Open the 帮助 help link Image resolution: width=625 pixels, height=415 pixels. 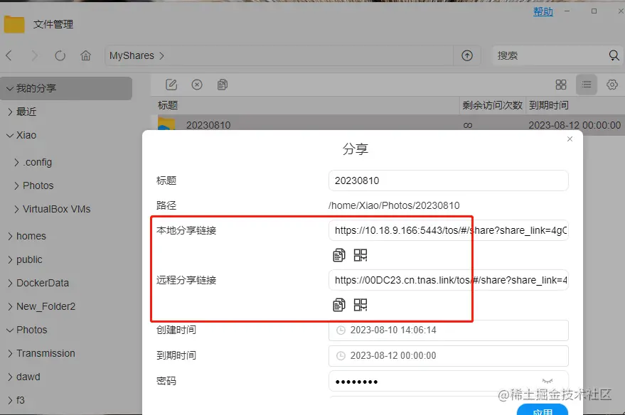click(543, 11)
